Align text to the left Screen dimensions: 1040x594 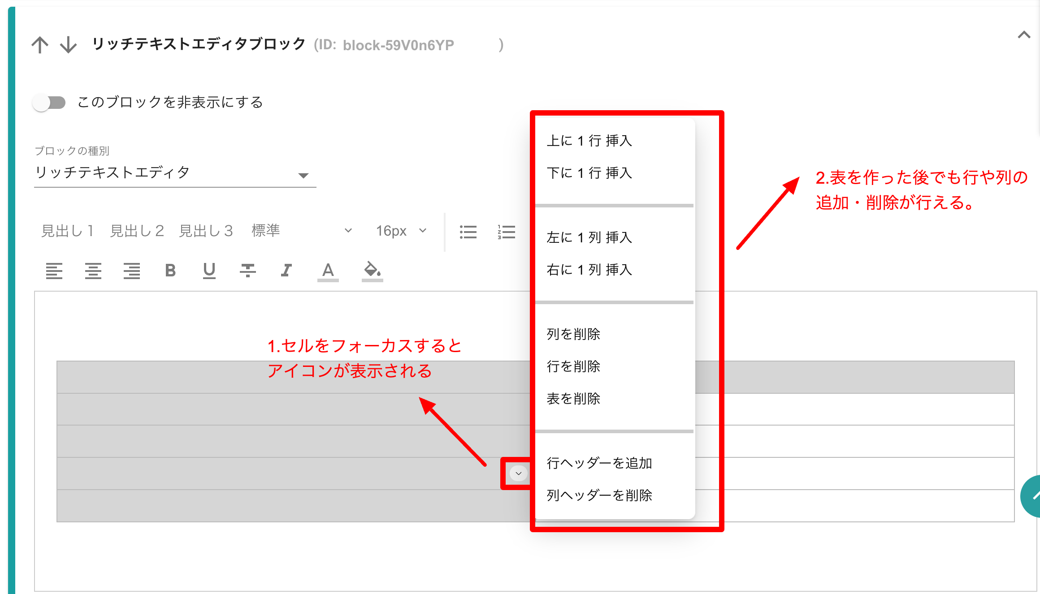pyautogui.click(x=54, y=271)
